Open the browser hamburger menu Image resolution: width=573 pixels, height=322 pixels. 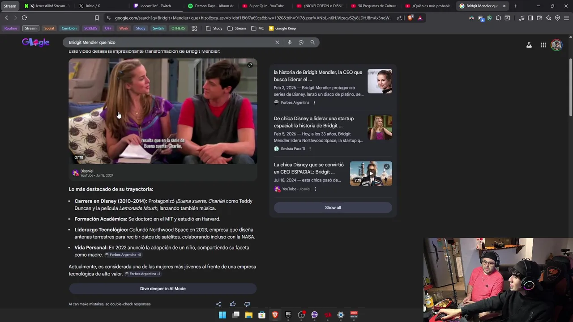click(x=566, y=18)
